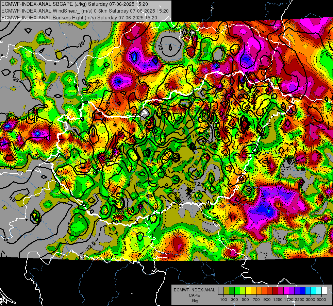The height and width of the screenshot is (306, 333).
Task: Click the J/kg unit label in legend
Action: click(x=194, y=301)
